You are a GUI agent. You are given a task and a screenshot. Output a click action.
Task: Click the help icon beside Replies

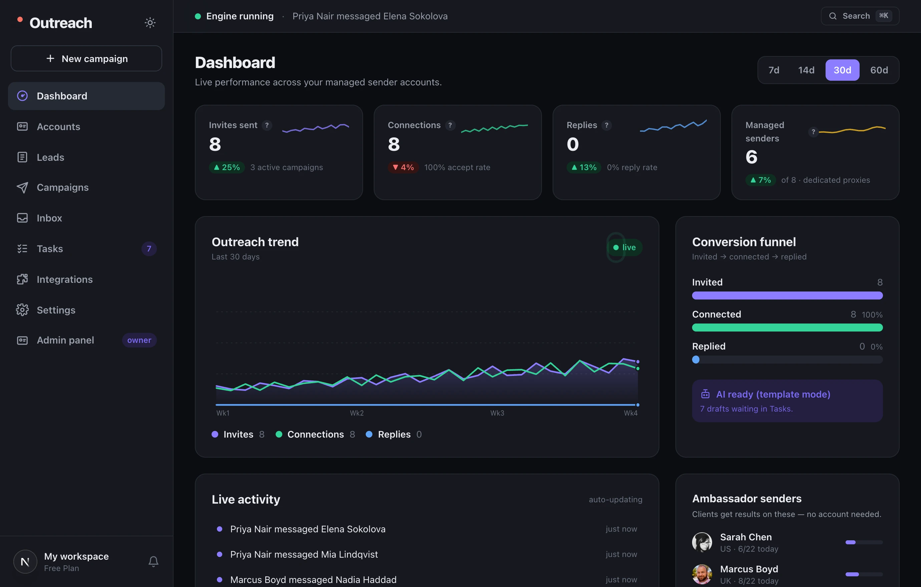click(607, 125)
